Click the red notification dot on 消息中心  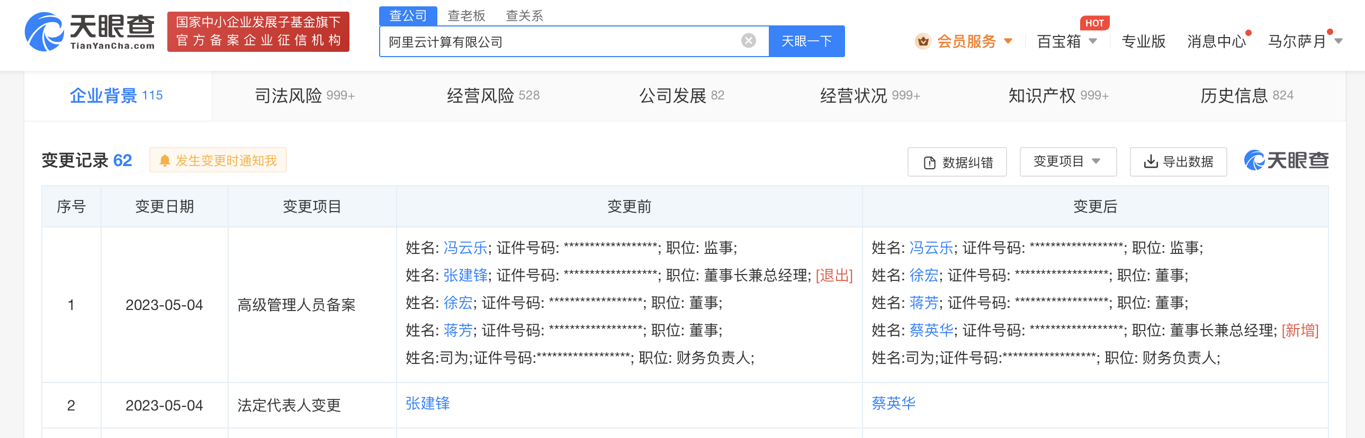pyautogui.click(x=1249, y=33)
